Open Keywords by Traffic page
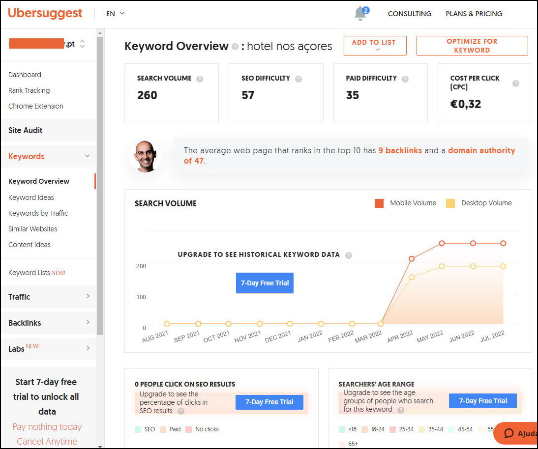Viewport: 538px width, 449px height. point(38,213)
